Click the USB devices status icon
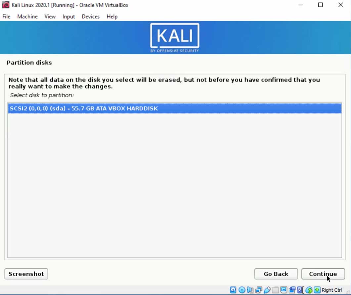This screenshot has width=351, height=295. (267, 290)
